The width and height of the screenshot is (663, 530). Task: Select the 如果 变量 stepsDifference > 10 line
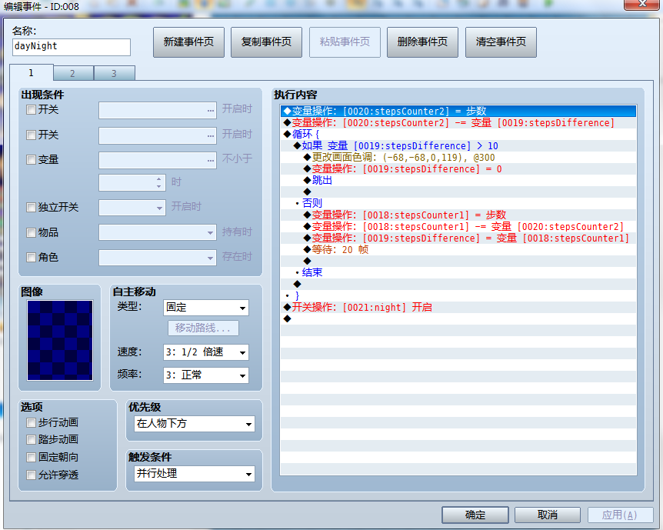(458, 146)
